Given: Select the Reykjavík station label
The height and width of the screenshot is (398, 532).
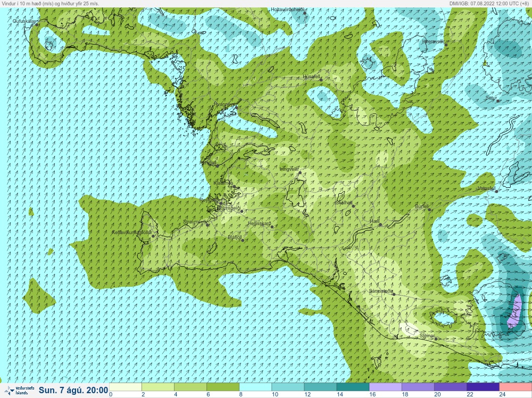Looking at the screenshot, I should click(210, 200).
